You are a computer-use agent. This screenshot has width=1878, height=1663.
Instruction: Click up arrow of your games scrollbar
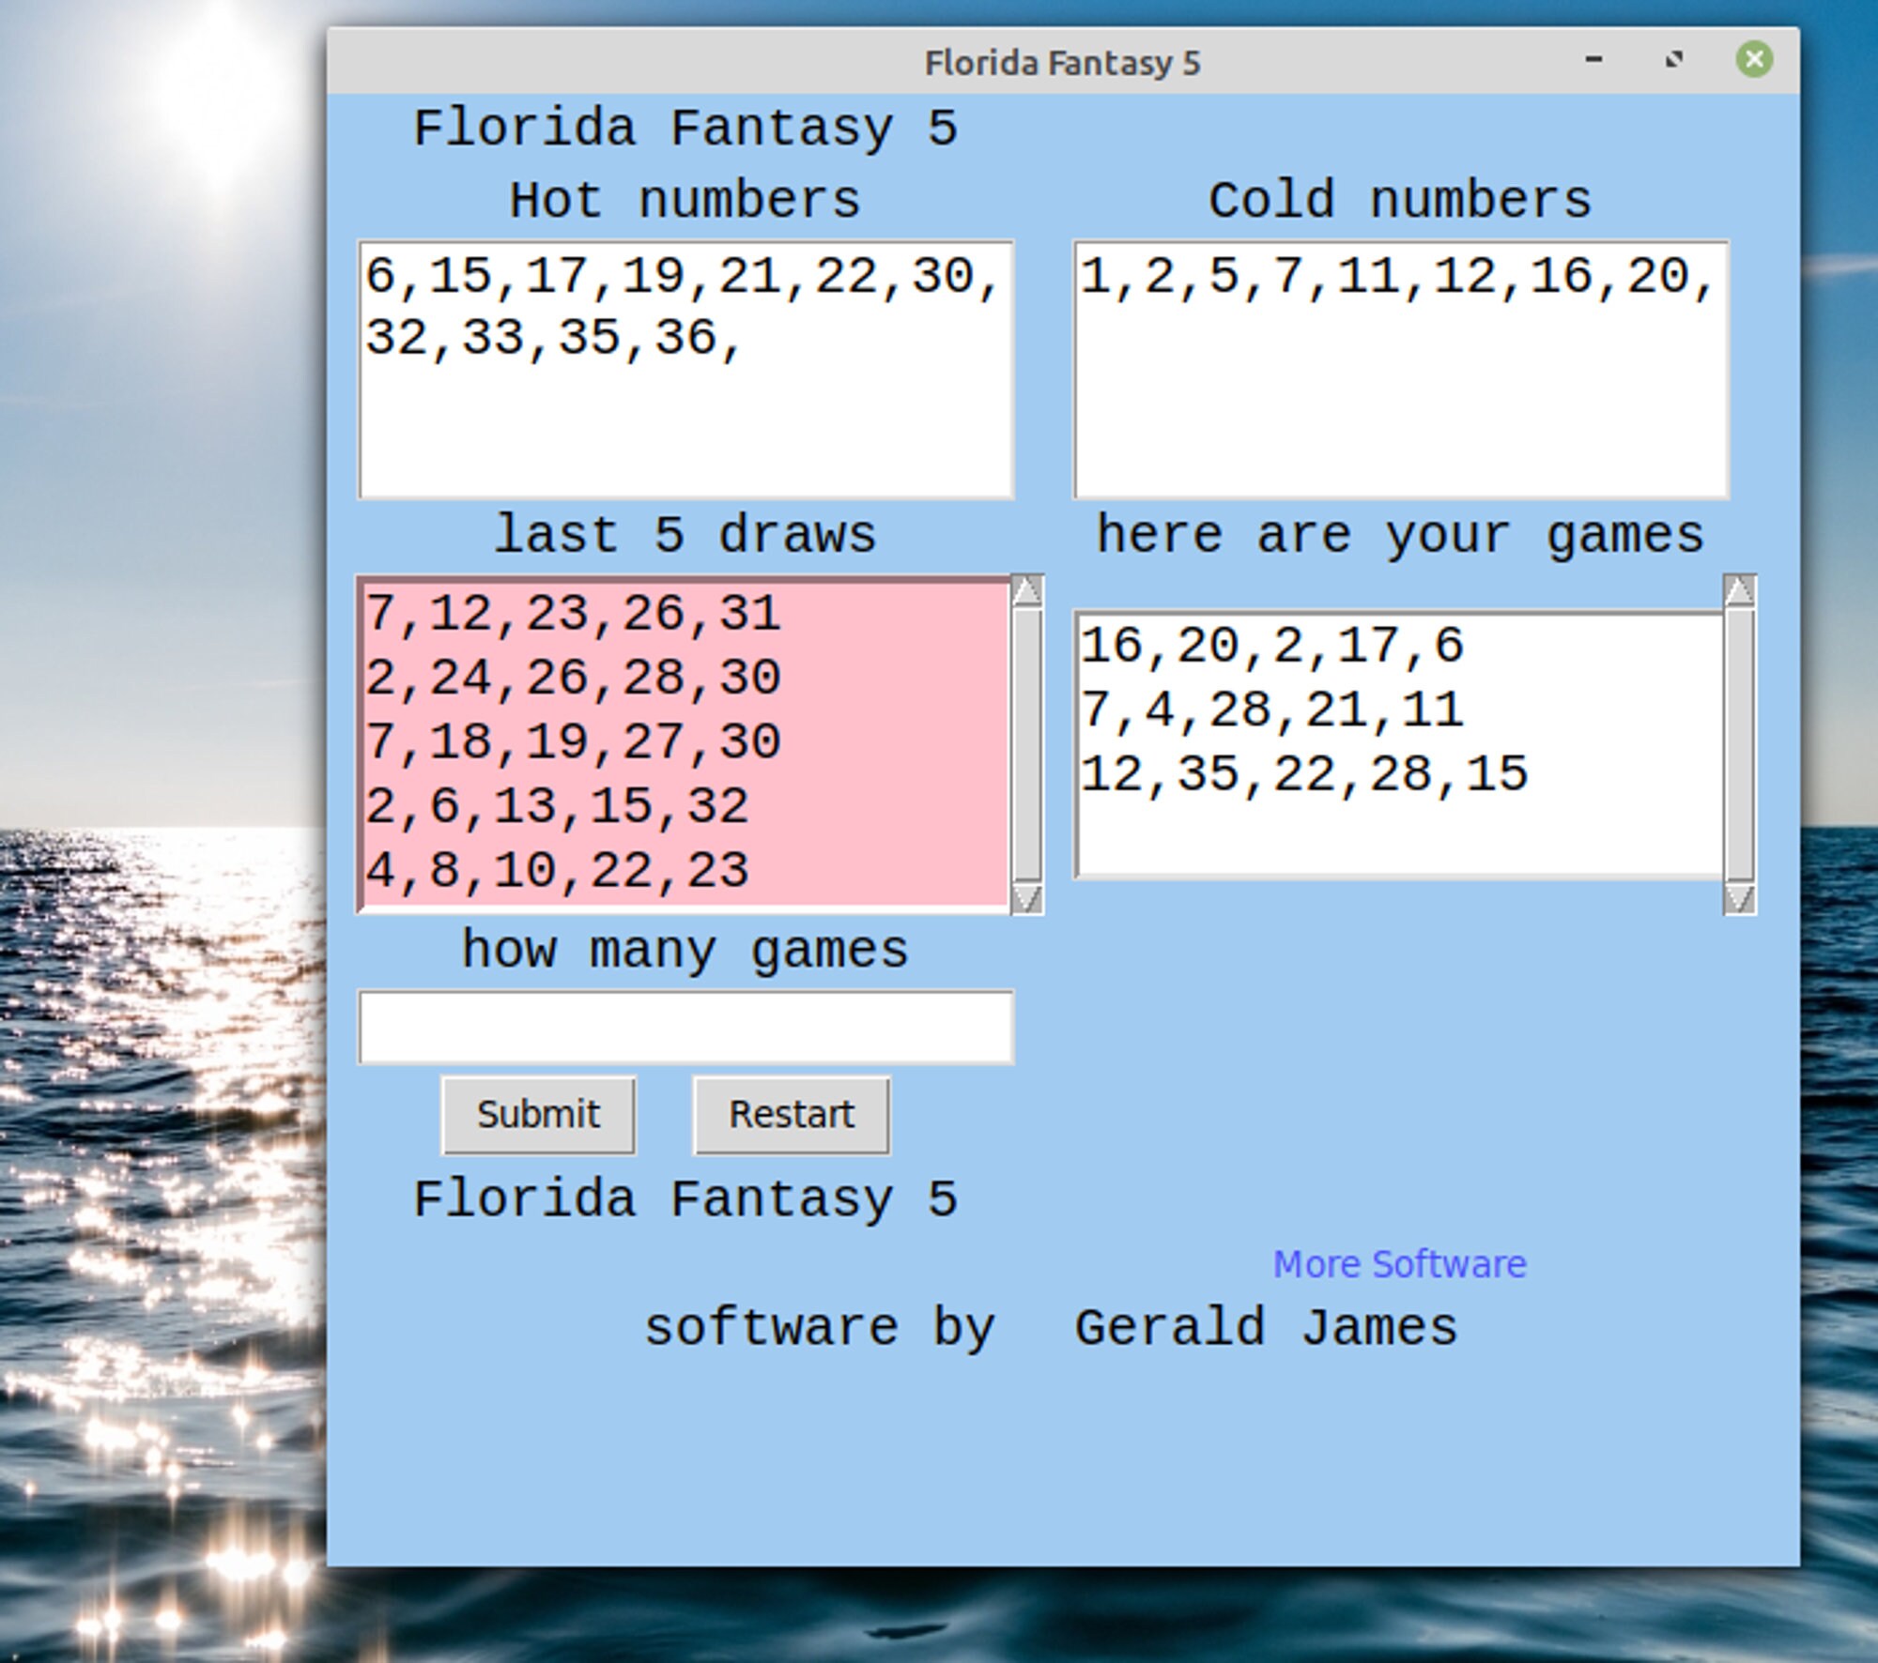pos(1740,591)
